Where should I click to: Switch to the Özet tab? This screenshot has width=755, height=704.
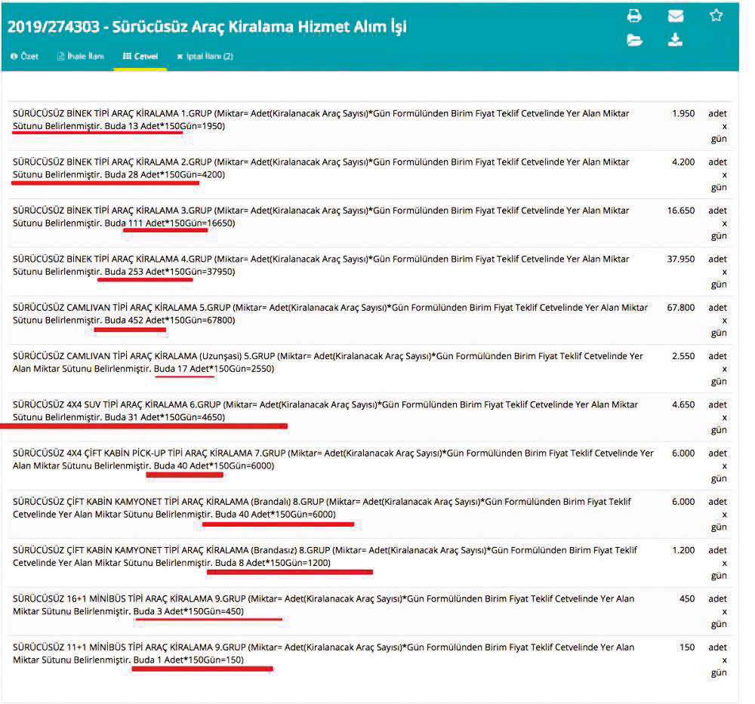coord(25,57)
